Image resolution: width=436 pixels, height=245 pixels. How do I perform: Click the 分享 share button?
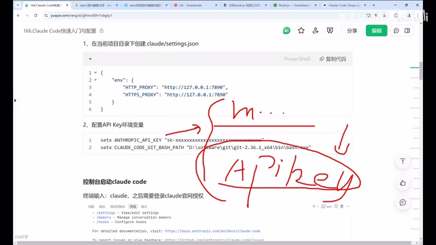click(x=352, y=31)
